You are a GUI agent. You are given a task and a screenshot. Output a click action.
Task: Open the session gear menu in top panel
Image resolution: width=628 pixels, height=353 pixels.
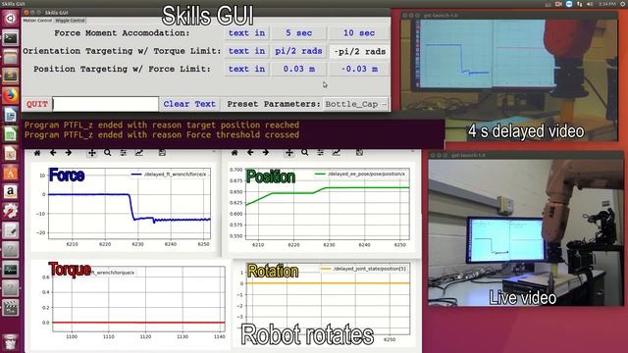[623, 4]
